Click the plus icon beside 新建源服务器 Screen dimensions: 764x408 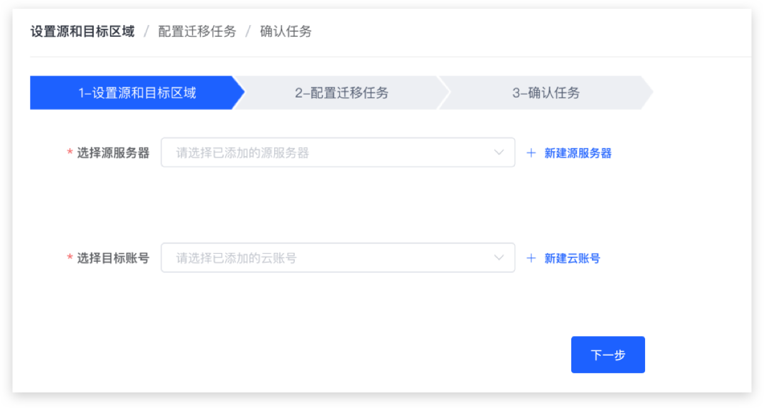tap(531, 153)
